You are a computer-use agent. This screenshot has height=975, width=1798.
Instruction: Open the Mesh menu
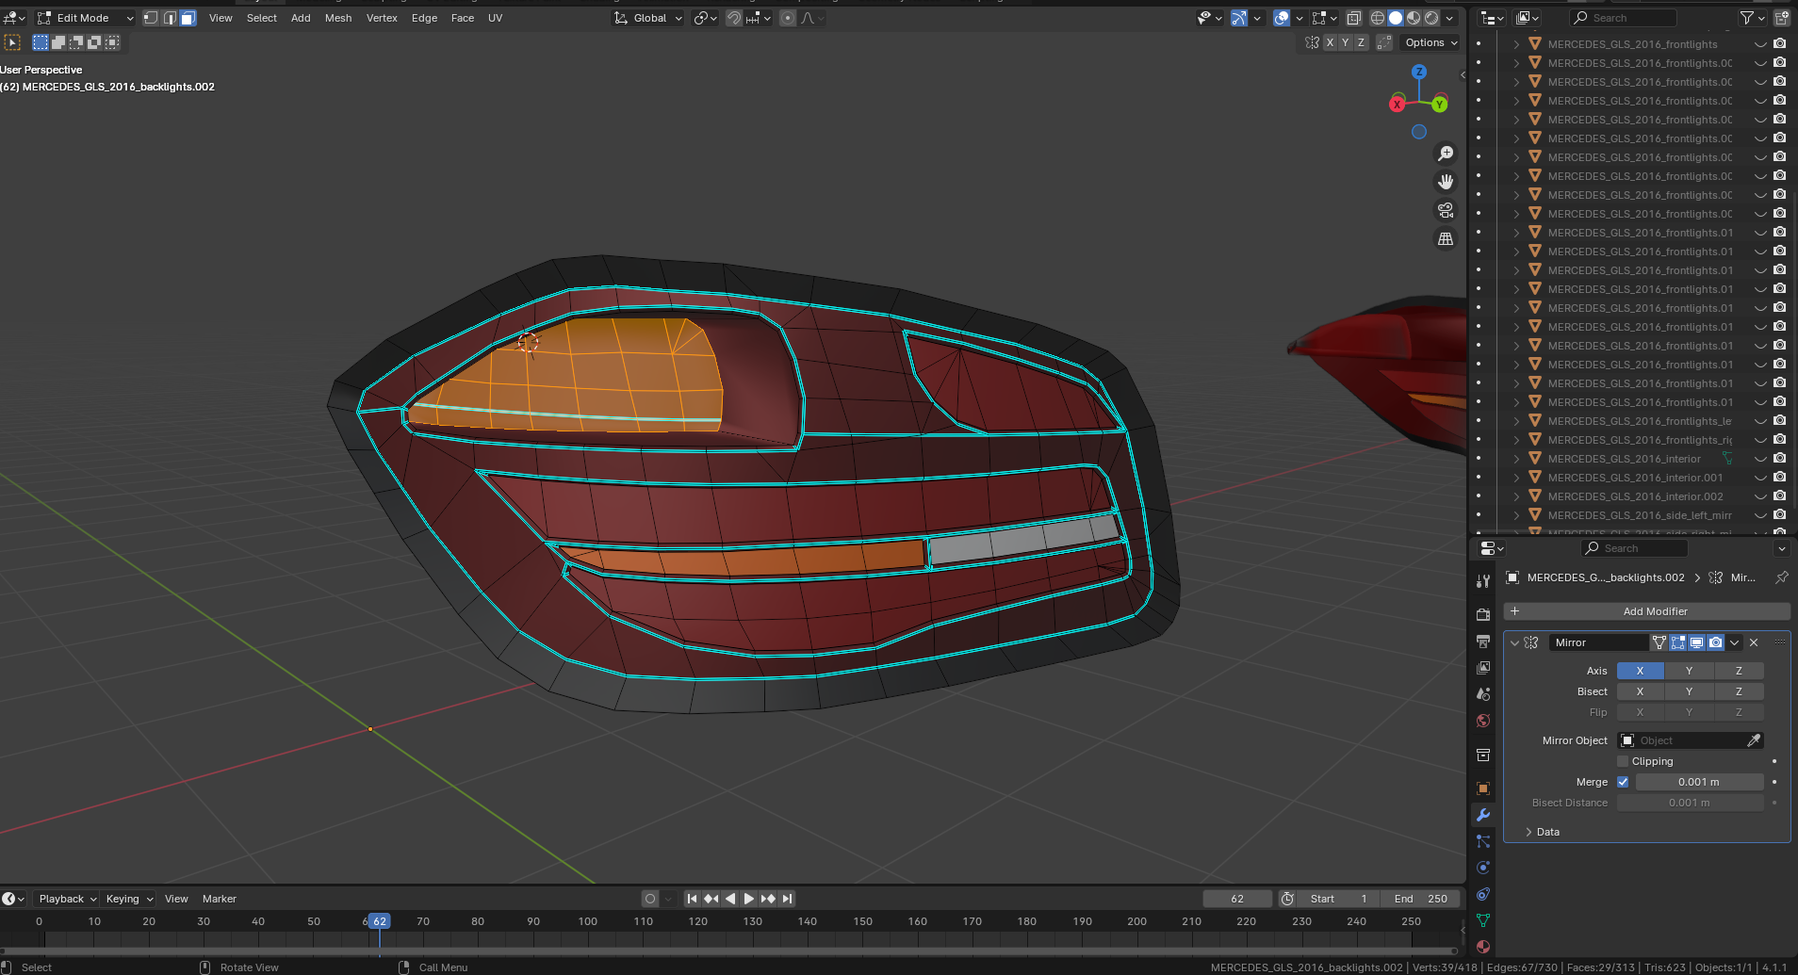point(337,18)
